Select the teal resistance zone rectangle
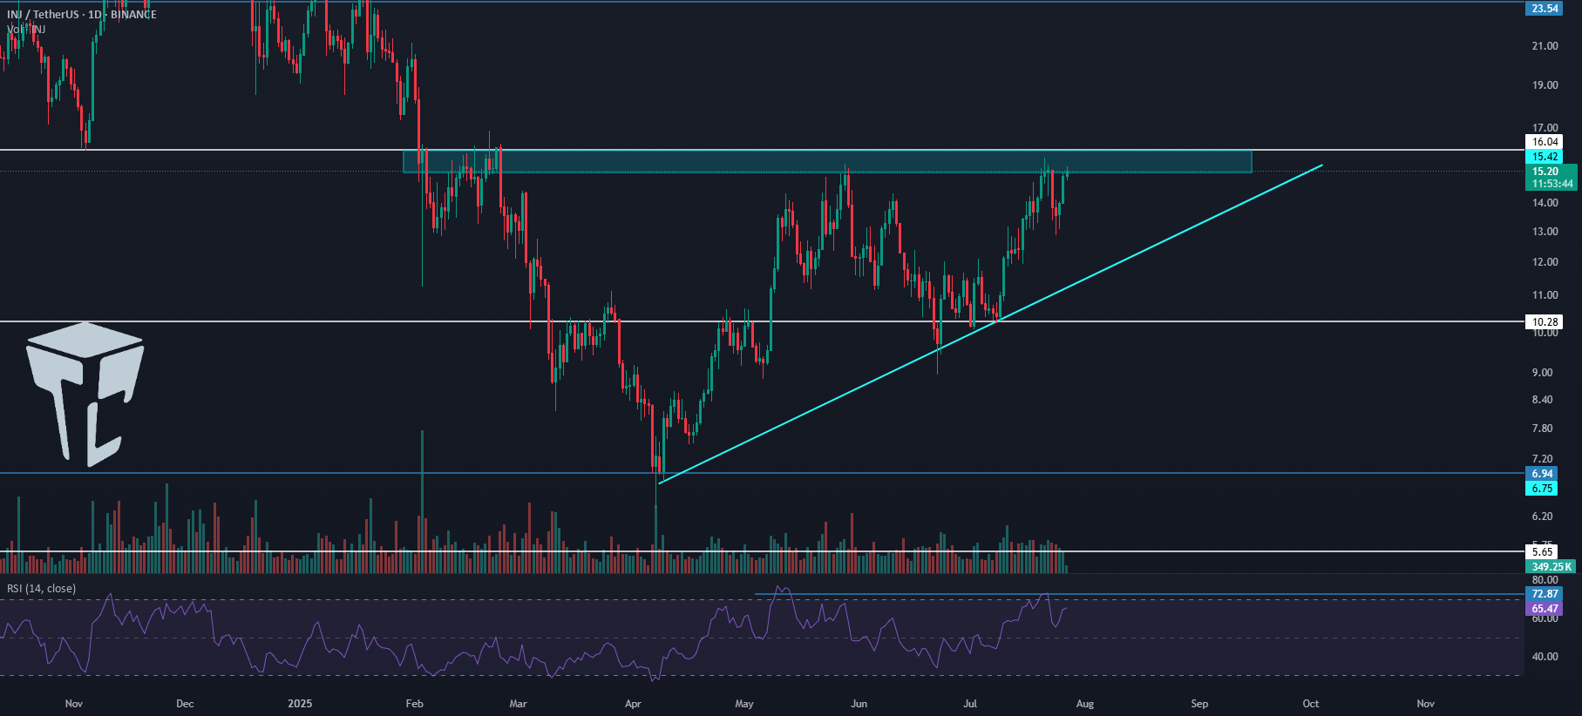The width and height of the screenshot is (1582, 716). pos(827,161)
